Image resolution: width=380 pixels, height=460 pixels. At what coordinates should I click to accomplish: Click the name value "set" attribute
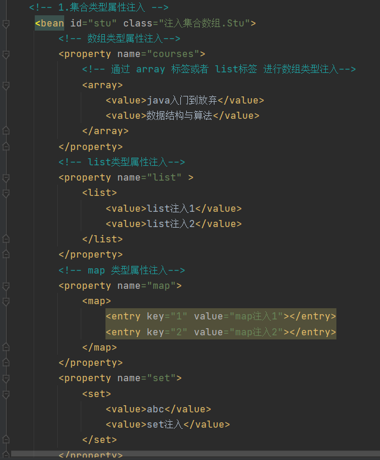(x=161, y=378)
